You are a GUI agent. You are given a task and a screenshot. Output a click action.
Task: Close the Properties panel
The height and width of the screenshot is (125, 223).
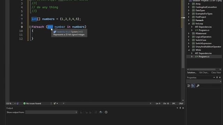point(220,77)
